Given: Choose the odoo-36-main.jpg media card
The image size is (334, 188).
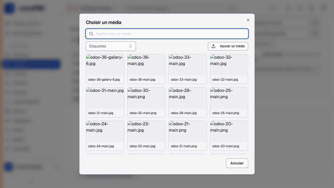Looking at the screenshot, I should [146, 69].
